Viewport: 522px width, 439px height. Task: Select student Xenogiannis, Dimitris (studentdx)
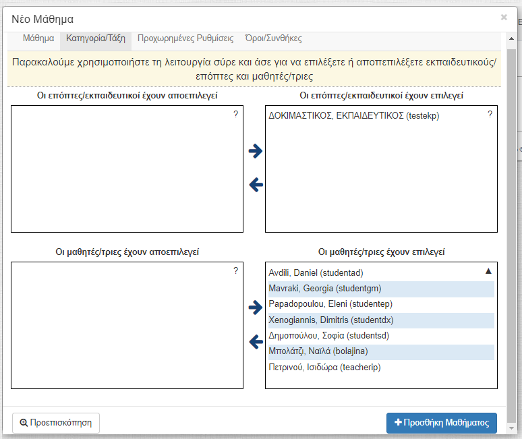(381, 320)
